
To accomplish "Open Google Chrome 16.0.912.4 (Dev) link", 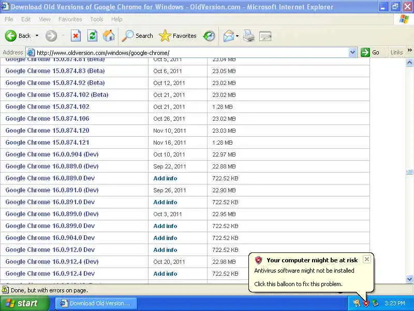I will (x=52, y=262).
